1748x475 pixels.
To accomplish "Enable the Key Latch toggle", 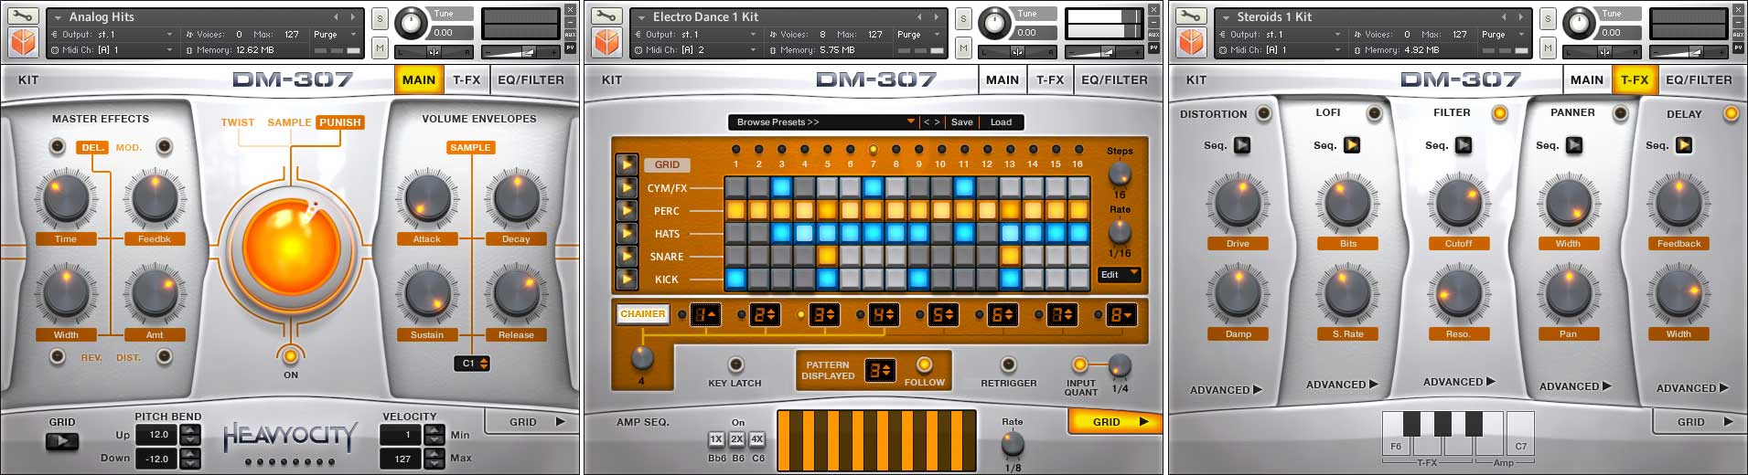I will [x=735, y=364].
